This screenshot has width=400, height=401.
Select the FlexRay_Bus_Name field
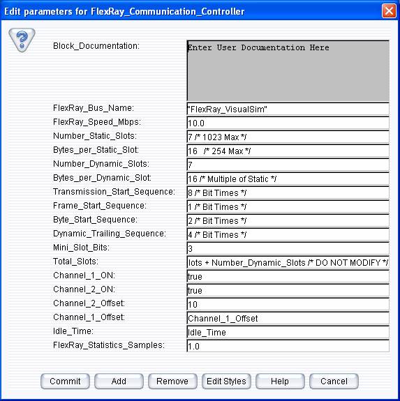tap(288, 109)
